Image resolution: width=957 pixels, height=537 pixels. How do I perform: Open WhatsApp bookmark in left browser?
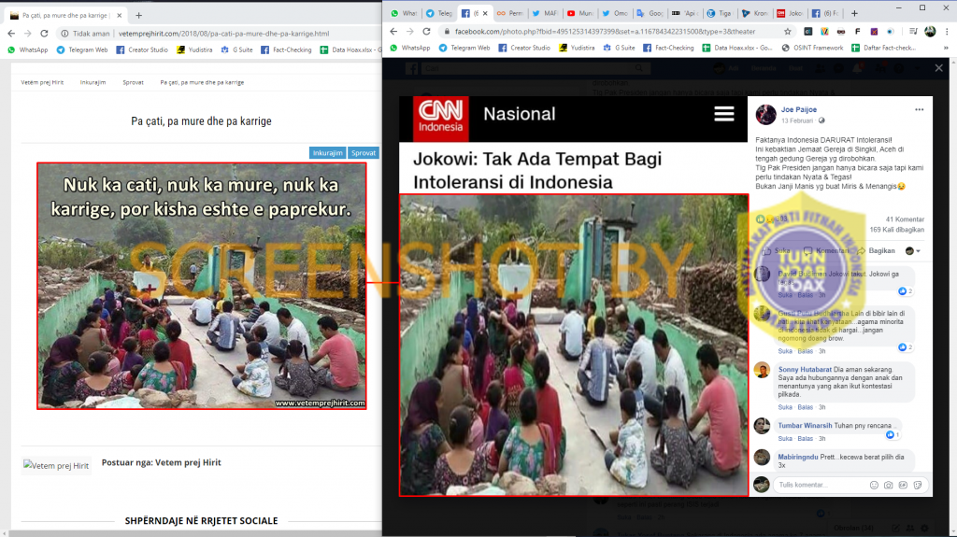(28, 50)
